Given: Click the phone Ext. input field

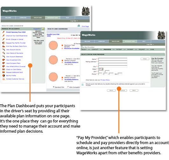Looking at the screenshot, I should pos(120,74).
